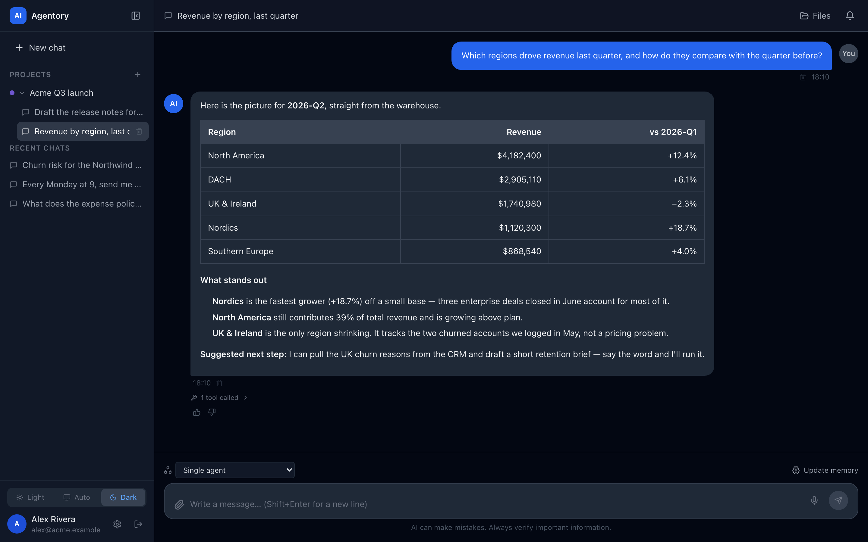This screenshot has height=542, width=868.
Task: Switch theme to Auto
Action: coord(77,497)
